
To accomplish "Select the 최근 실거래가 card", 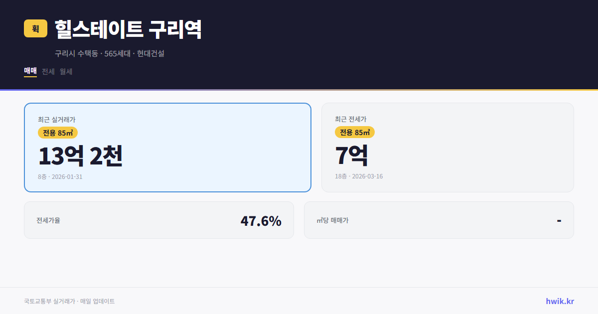I will 167,147.
